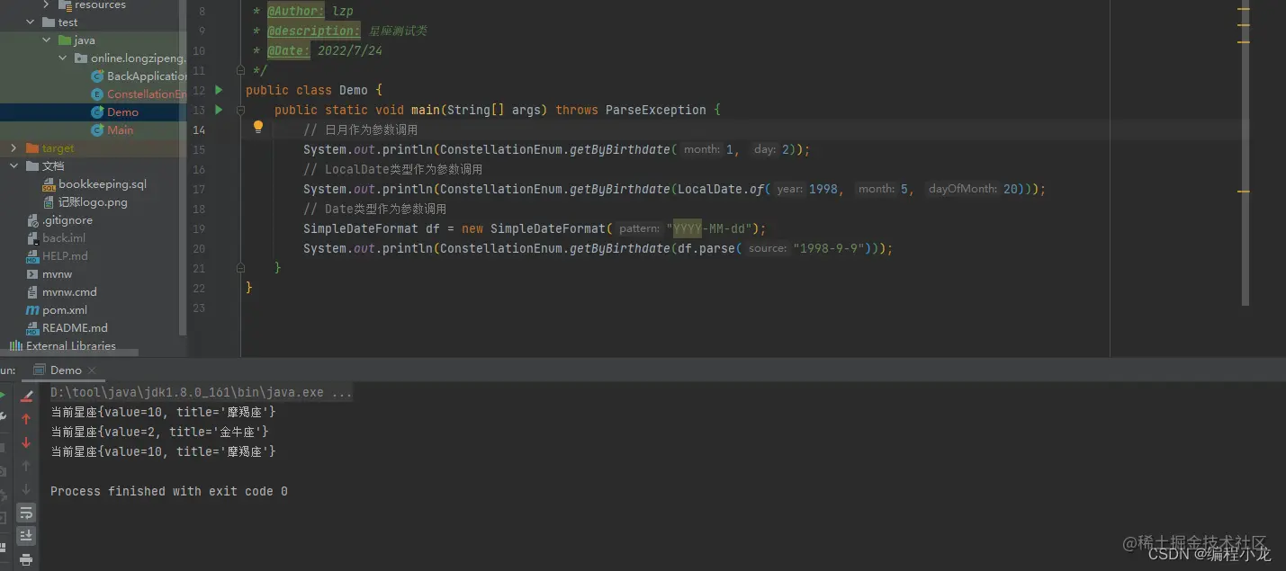Fold the main method at line 13

click(240, 110)
